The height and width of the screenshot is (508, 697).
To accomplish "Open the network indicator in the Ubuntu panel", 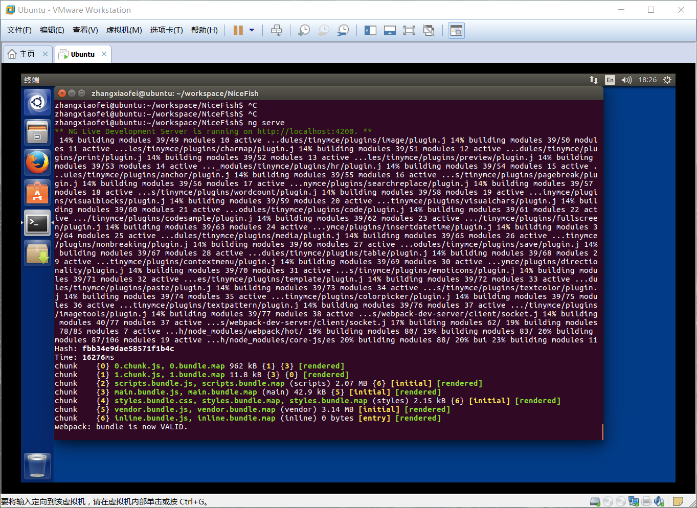I will (x=594, y=80).
